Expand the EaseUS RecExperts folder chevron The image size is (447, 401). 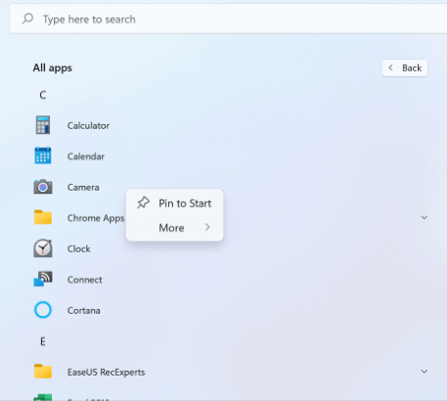coord(425,372)
